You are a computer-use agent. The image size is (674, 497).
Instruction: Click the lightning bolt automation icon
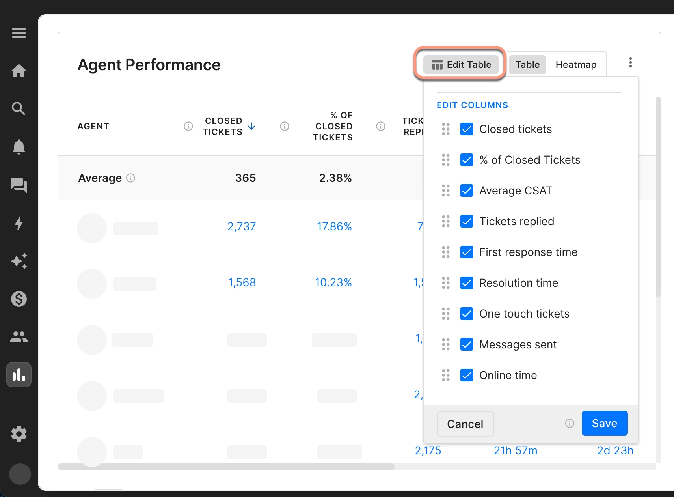(19, 224)
